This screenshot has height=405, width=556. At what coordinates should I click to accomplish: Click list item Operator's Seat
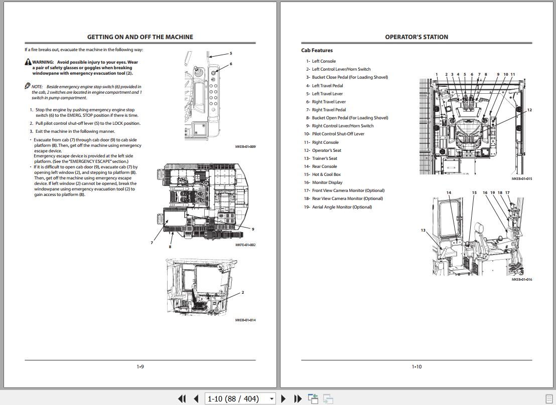tap(323, 150)
